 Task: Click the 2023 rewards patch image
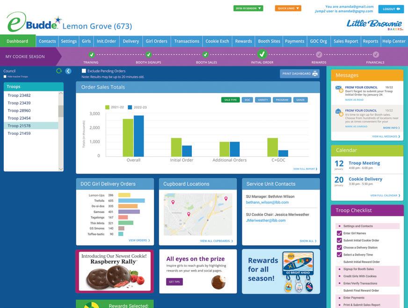298,271
